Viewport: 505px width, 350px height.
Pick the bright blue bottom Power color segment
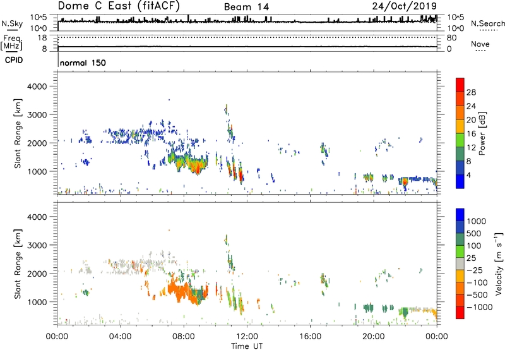tap(460, 181)
